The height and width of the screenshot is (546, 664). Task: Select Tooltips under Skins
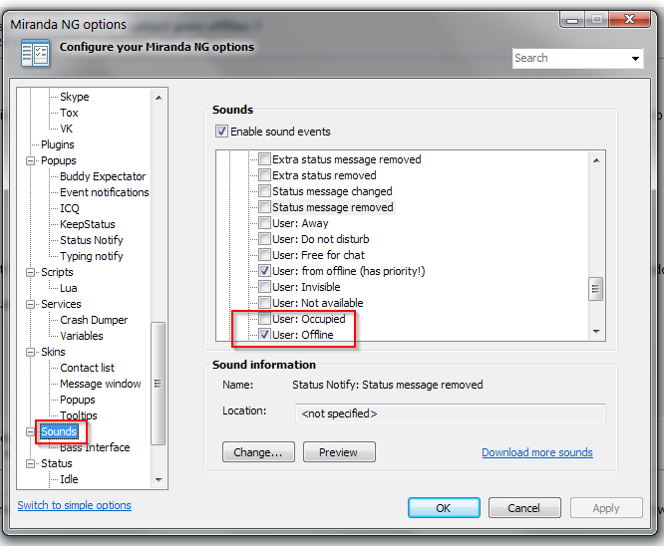(x=79, y=415)
